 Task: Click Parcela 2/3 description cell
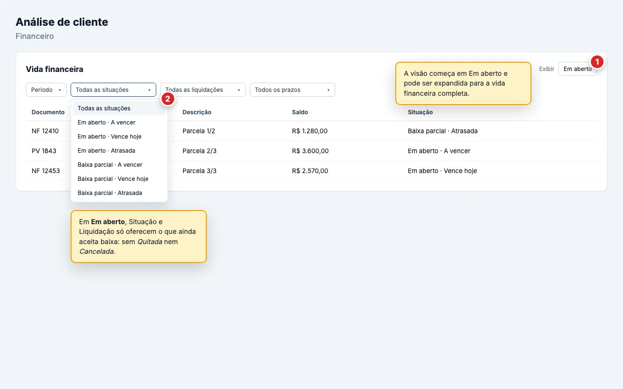200,151
